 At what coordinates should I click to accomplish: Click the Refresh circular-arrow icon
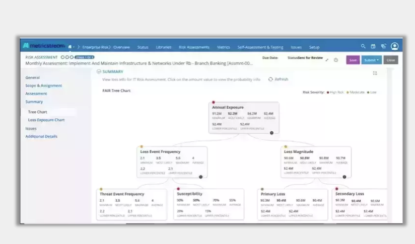coord(270,79)
